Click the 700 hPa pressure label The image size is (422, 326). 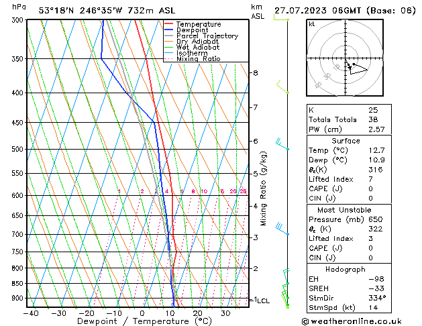pyautogui.click(x=19, y=234)
